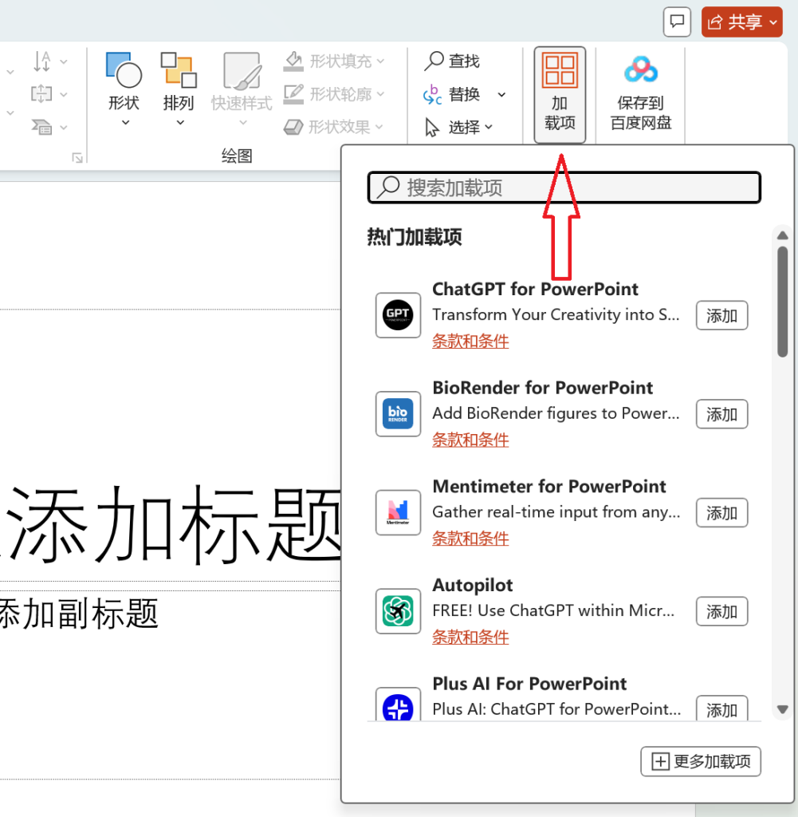
Task: Click the Convert to SmartArt icon
Action: tap(41, 127)
